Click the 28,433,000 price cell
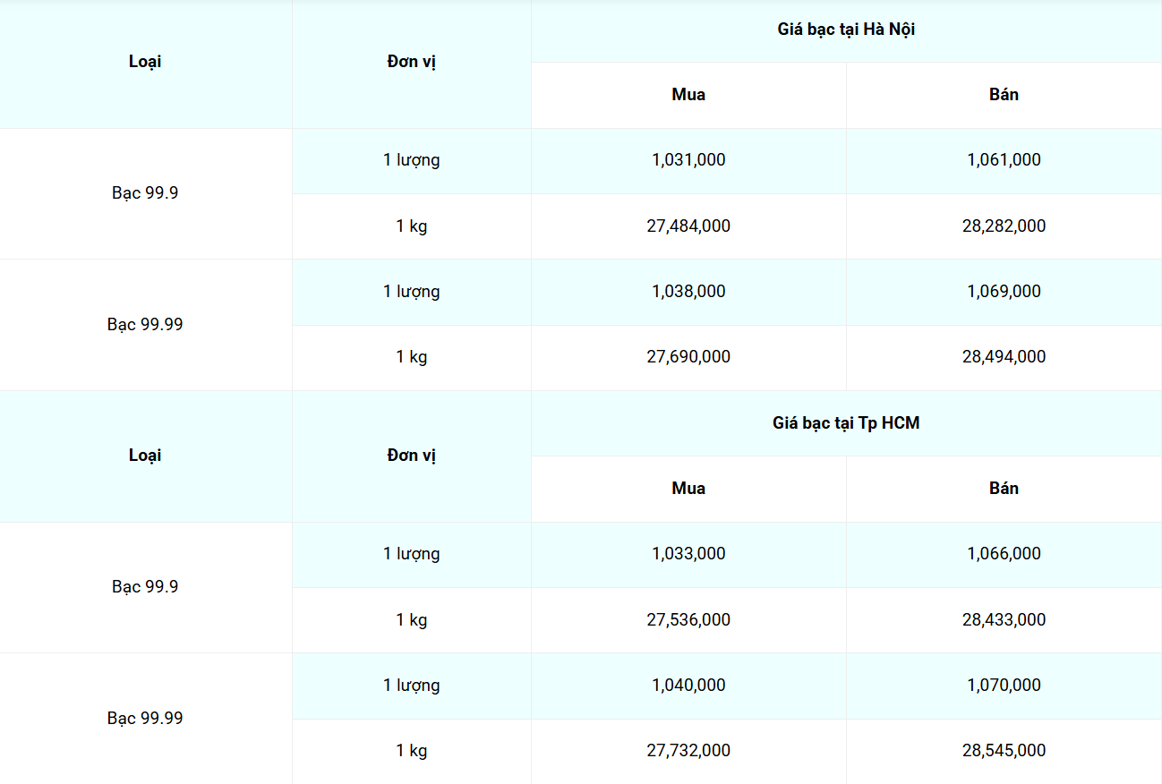 click(x=1004, y=619)
